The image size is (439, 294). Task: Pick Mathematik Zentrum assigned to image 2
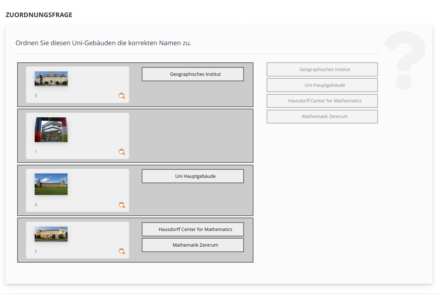[x=192, y=245]
